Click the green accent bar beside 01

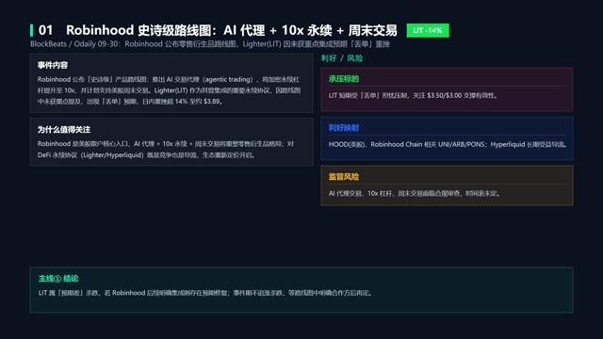[31, 30]
